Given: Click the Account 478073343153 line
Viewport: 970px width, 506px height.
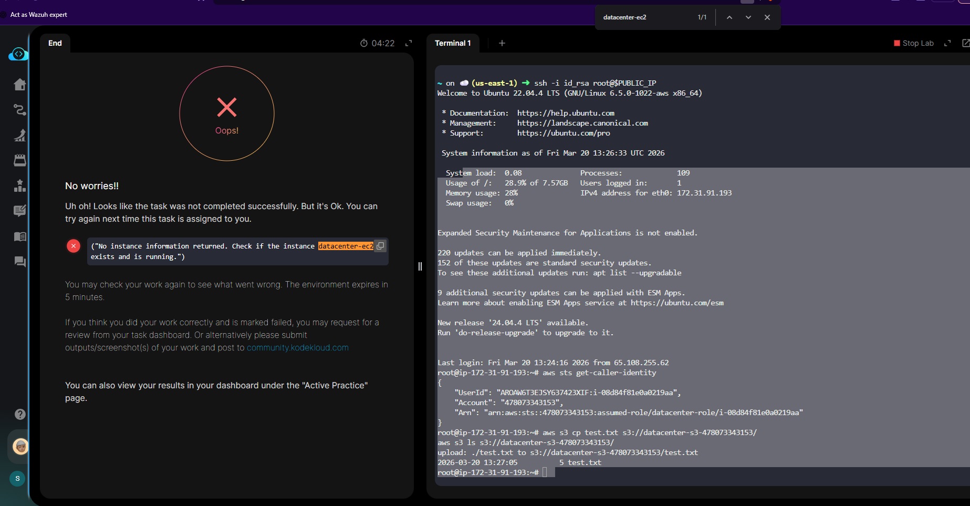Looking at the screenshot, I should tap(508, 402).
